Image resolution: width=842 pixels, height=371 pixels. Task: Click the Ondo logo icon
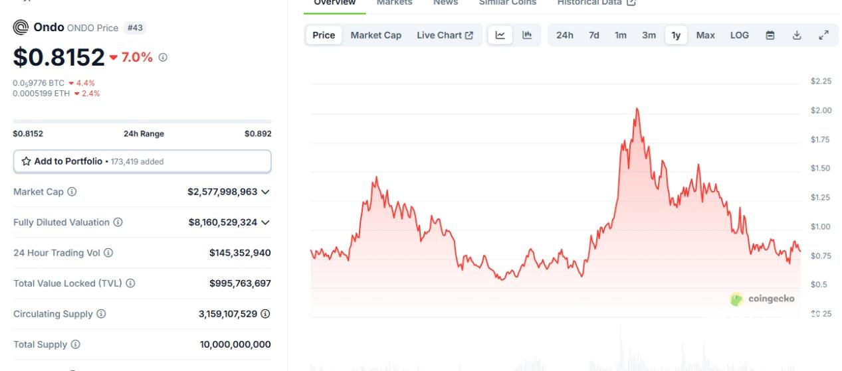tap(21, 28)
